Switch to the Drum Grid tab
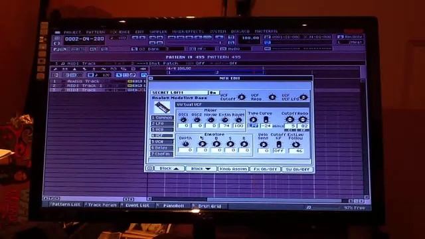Image resolution: width=425 pixels, height=239 pixels. tap(209, 206)
